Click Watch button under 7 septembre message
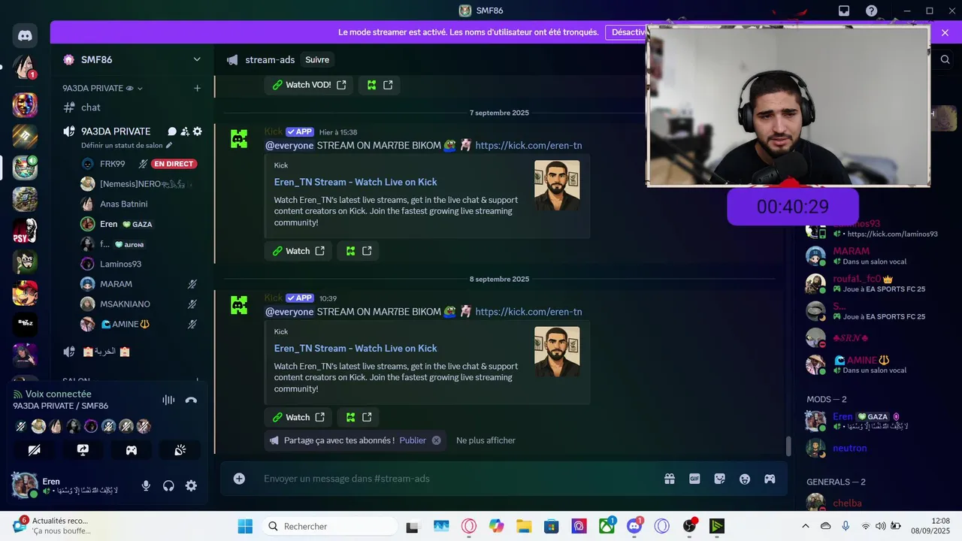 (x=298, y=251)
